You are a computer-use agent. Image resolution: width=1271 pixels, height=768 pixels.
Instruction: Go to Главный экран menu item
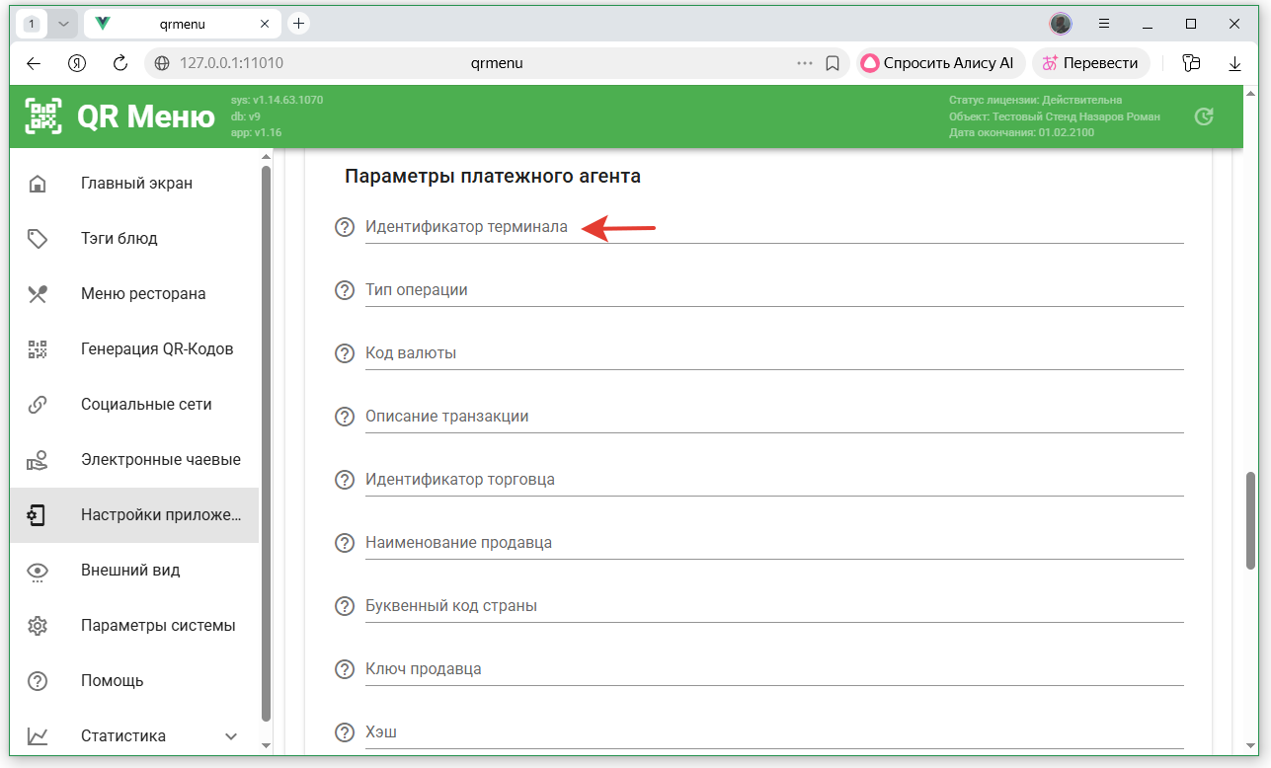(134, 184)
